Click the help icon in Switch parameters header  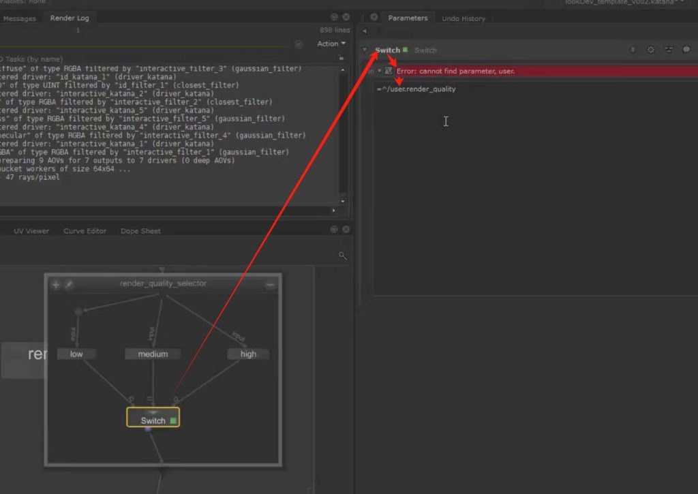(633, 50)
